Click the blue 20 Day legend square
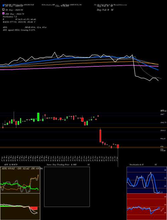167x220 pixels. point(3,6)
